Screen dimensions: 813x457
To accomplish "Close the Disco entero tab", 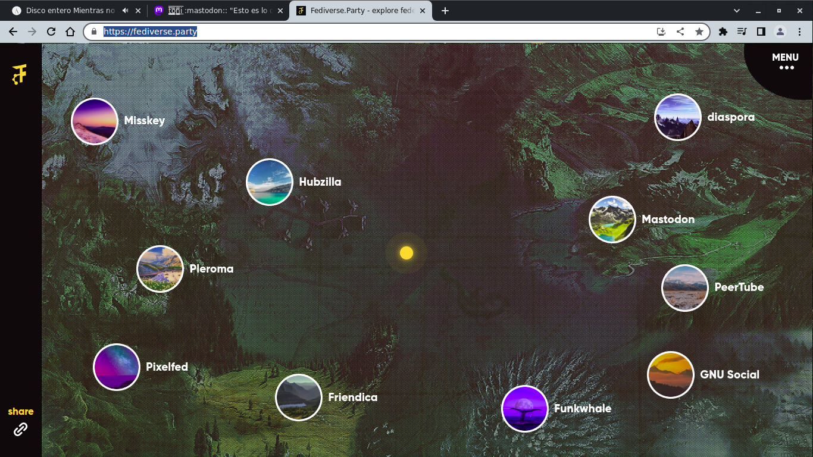I will (x=139, y=11).
